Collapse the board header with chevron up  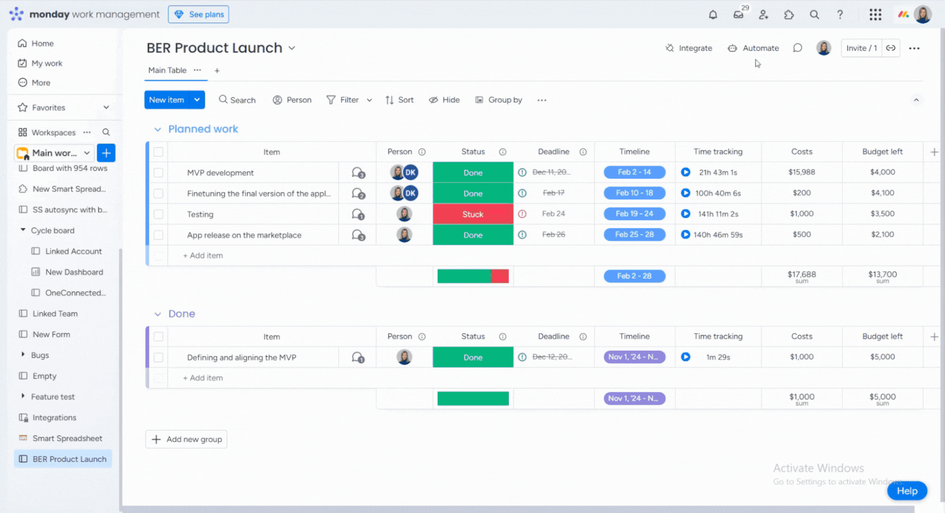pos(916,100)
